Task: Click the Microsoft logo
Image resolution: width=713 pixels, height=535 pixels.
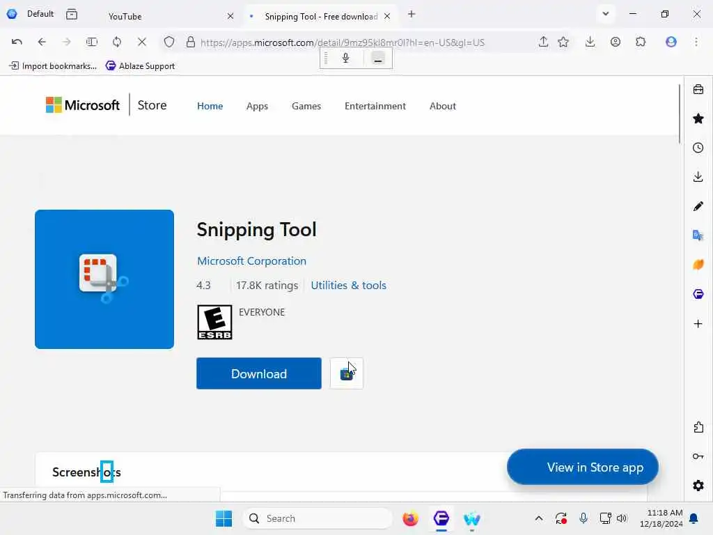Action: pos(82,105)
